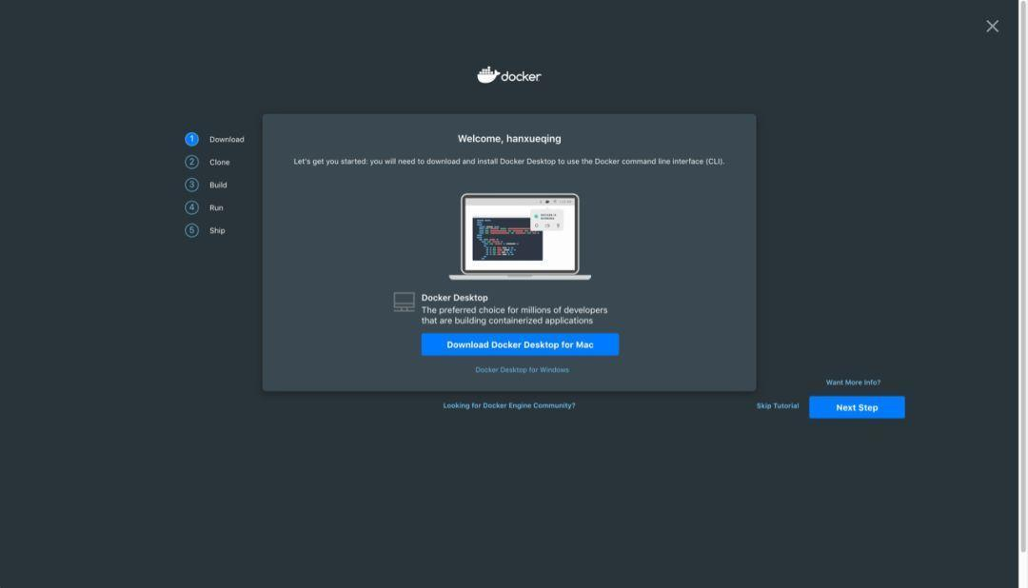Click the 'preferred choice for millions' description text

(x=515, y=315)
